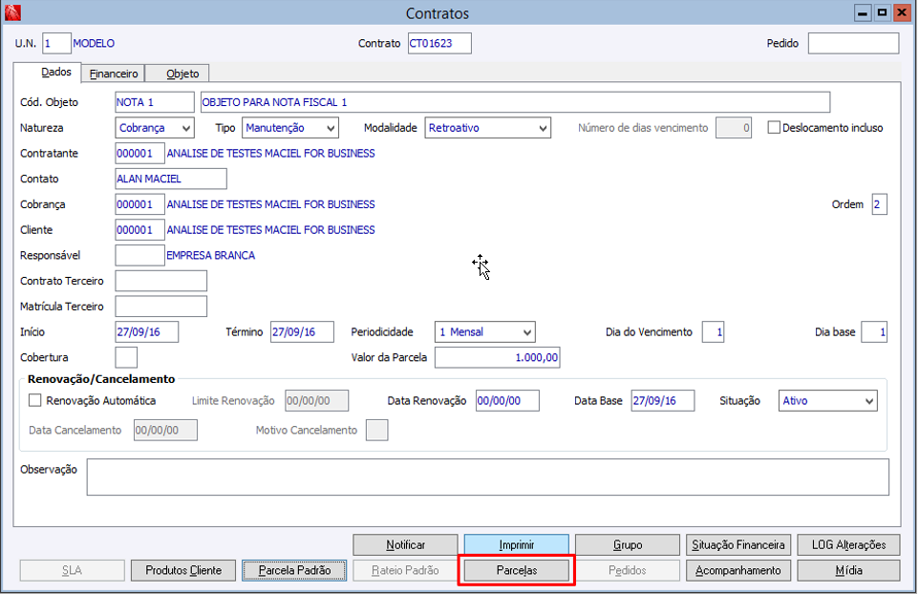This screenshot has width=919, height=594.
Task: Click the object description field
Action: (x=515, y=102)
